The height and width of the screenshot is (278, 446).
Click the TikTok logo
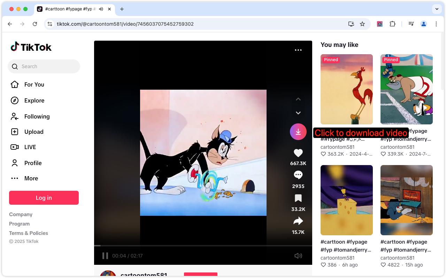[31, 47]
